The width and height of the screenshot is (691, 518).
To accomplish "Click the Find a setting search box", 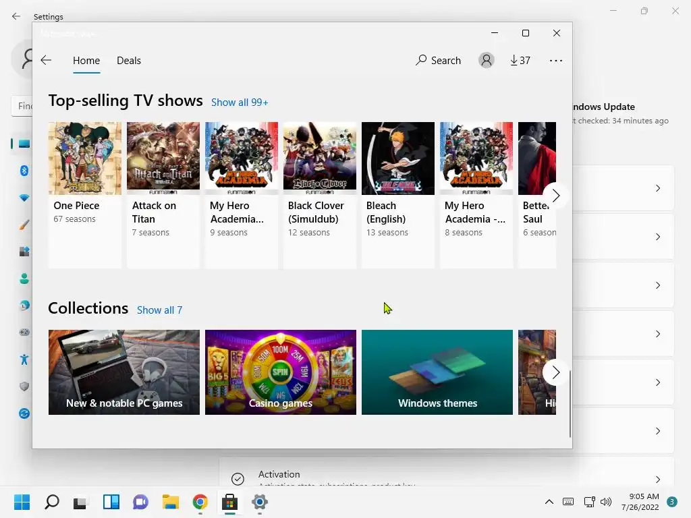I will [22, 106].
